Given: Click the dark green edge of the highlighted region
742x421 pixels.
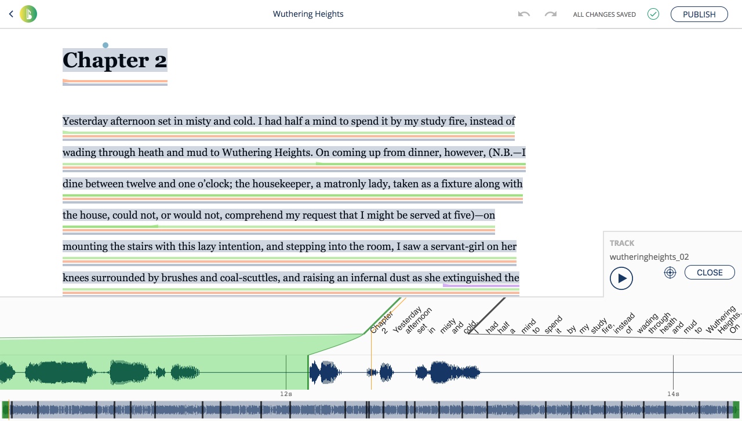Looking at the screenshot, I should pyautogui.click(x=308, y=372).
